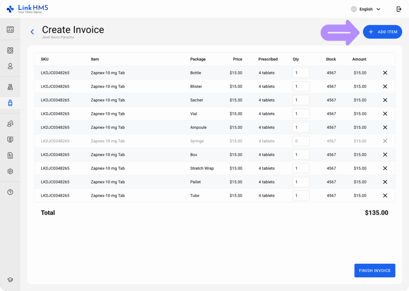
Task: Click stock value in Vial row
Action: (331, 114)
